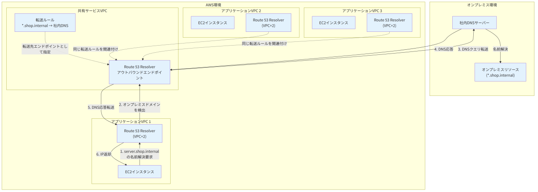Click the オンプレミスリソース (*.shop.internal) node

[500, 72]
